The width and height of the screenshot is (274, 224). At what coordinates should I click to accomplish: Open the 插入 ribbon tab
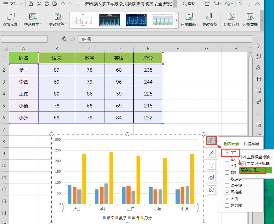click(x=98, y=4)
